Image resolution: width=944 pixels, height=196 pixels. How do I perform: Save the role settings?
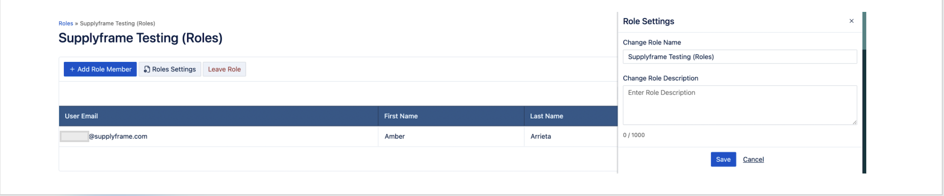coord(723,159)
